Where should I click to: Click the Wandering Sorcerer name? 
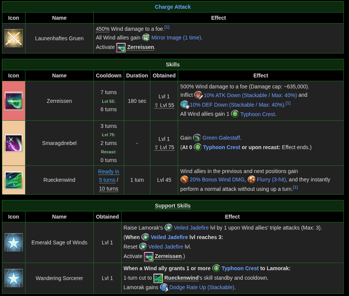point(59,278)
